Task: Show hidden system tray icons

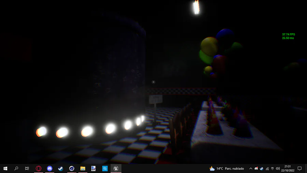Action: 251,169
